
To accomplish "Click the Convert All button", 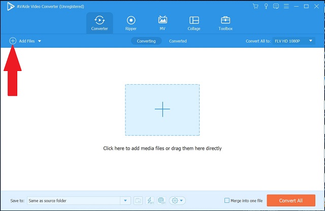I will pos(291,200).
